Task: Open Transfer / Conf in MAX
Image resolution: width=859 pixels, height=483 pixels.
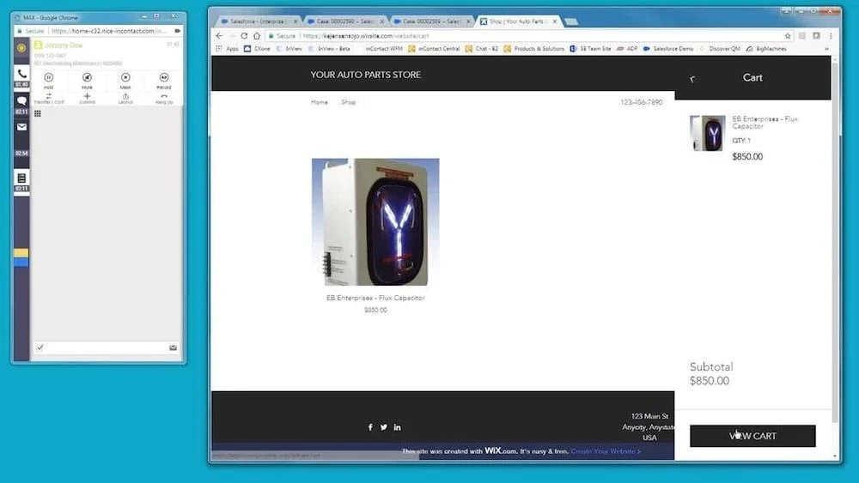Action: (x=49, y=99)
